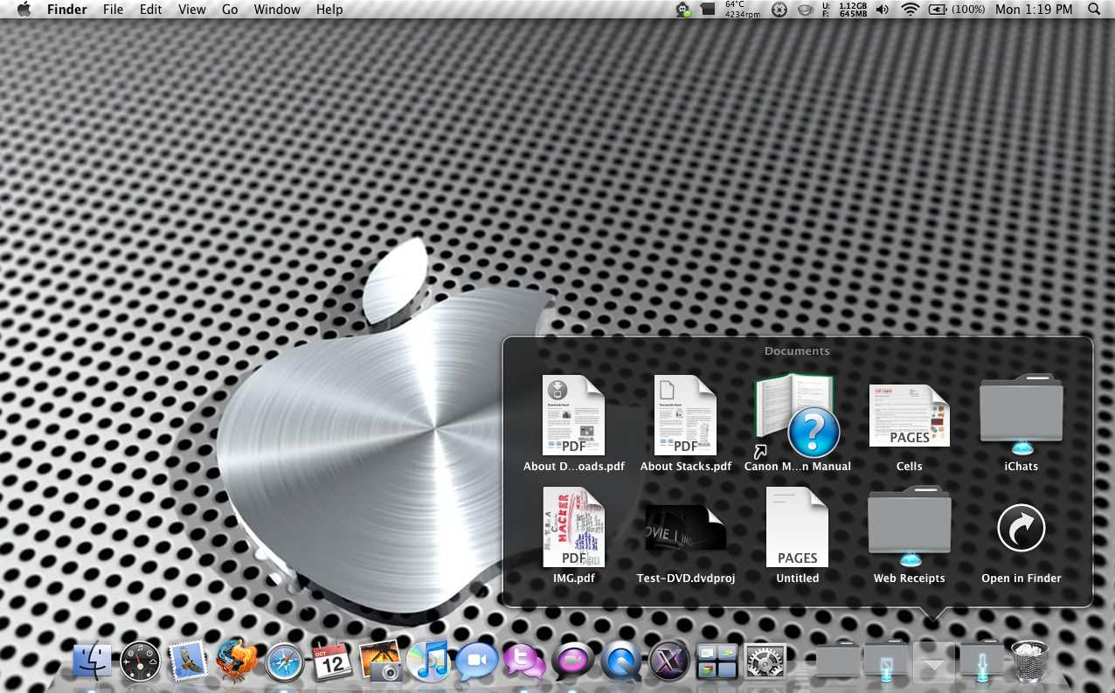
Task: Open the volume control in menu bar
Action: tap(883, 10)
